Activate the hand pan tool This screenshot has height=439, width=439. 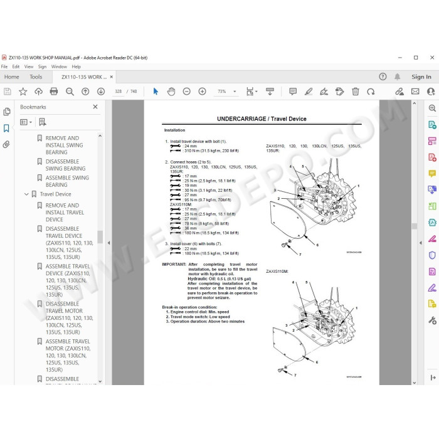tap(171, 92)
